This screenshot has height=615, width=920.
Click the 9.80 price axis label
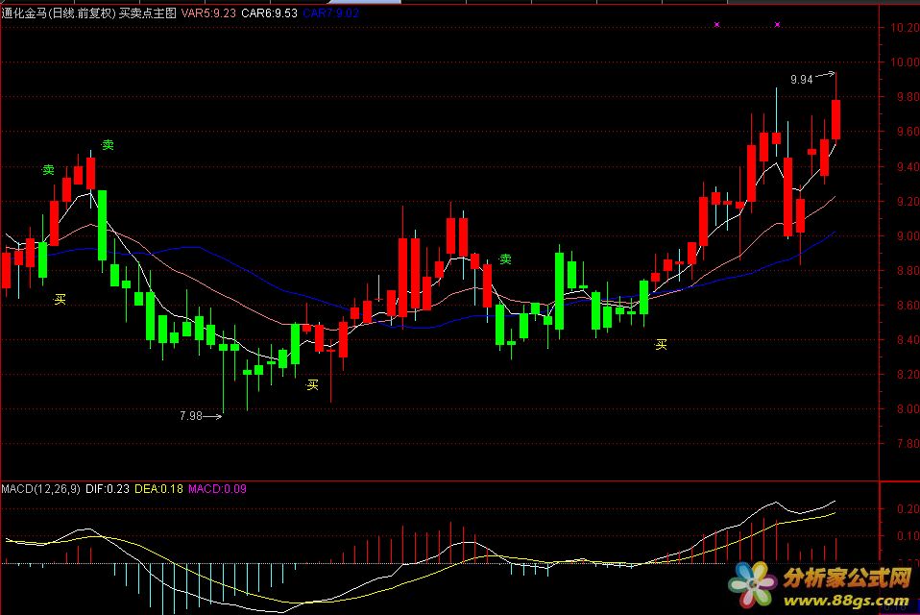click(908, 97)
